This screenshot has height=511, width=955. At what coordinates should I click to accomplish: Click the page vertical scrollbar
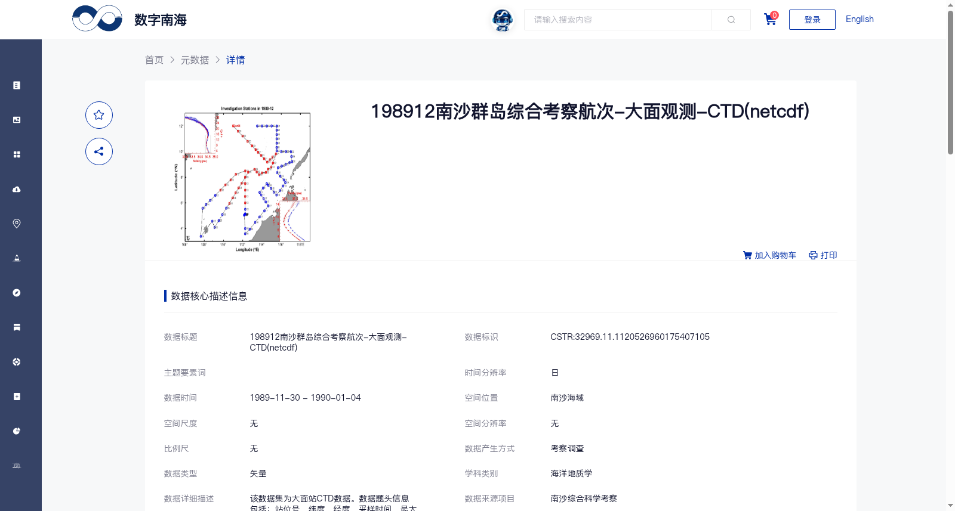pyautogui.click(x=950, y=82)
